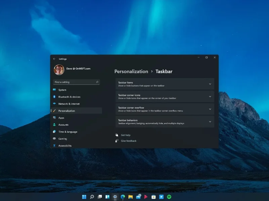Screen dimensions: 269x201
Task: Open Time & language via its clock icon
Action: coord(54,132)
